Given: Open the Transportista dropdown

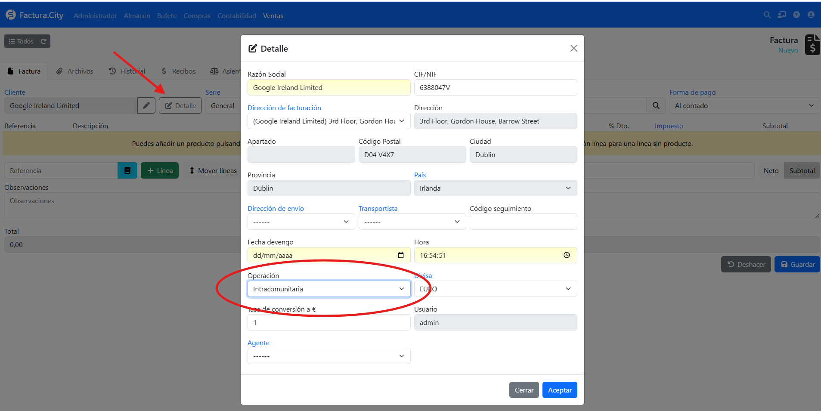Looking at the screenshot, I should point(412,222).
